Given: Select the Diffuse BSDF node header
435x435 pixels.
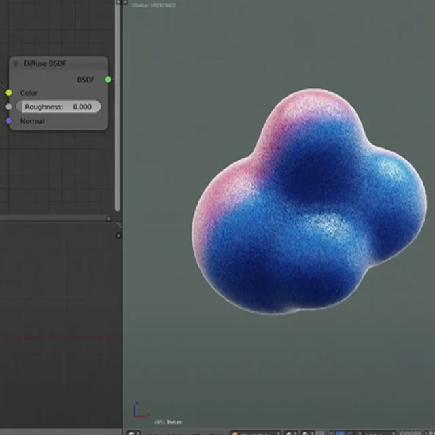Looking at the screenshot, I should [58, 63].
